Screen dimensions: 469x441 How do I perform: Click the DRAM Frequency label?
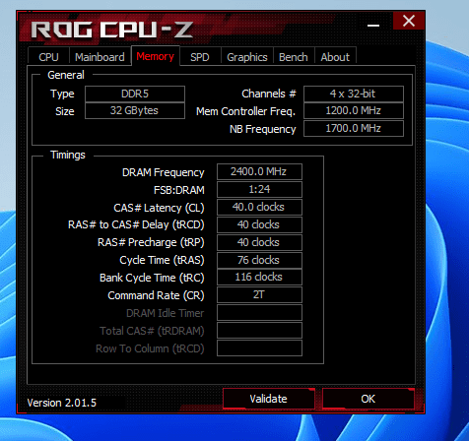(x=164, y=172)
